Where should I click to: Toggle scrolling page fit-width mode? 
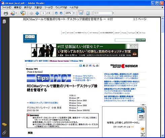click(x=81, y=13)
